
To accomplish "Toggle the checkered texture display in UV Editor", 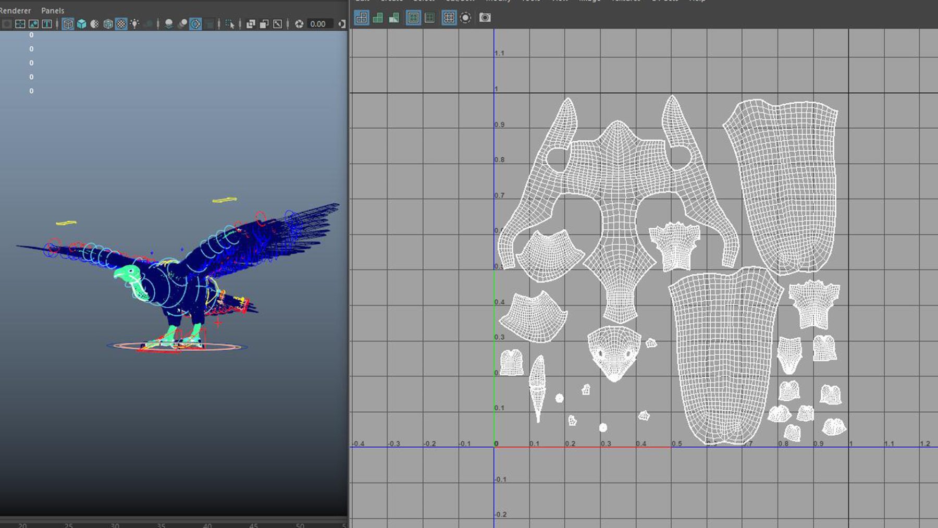I will [414, 17].
